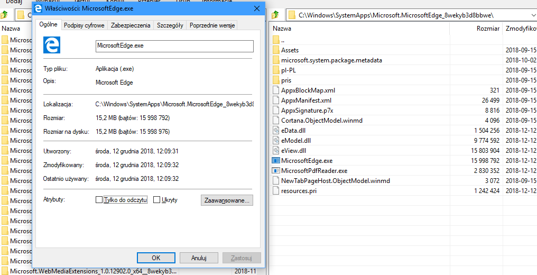Screen dimensions: 537x275
Task: Select the "Ogólne" tab
Action: coord(48,25)
